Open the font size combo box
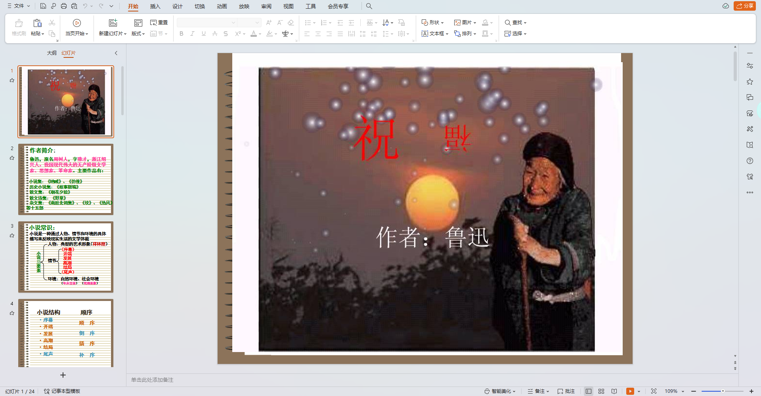 [249, 23]
